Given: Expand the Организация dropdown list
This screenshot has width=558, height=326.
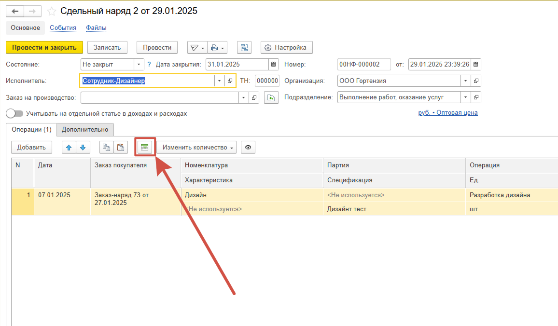Looking at the screenshot, I should pyautogui.click(x=465, y=81).
